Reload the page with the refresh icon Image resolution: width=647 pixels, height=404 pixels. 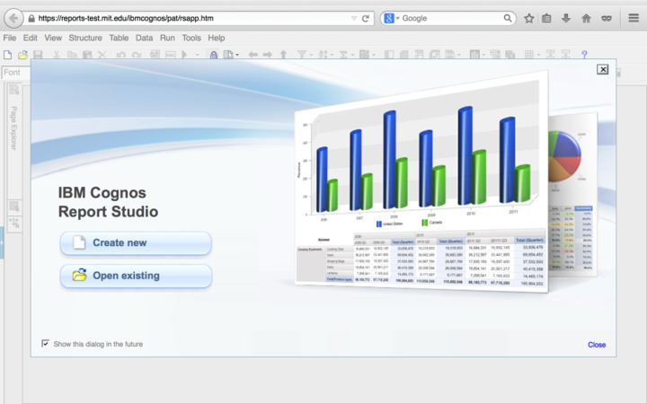click(x=366, y=18)
